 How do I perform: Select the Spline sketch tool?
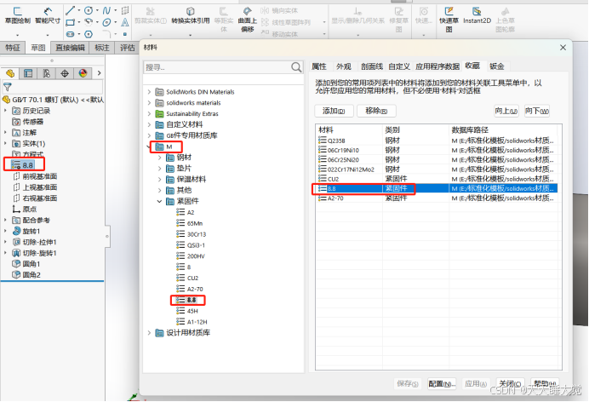pos(106,10)
